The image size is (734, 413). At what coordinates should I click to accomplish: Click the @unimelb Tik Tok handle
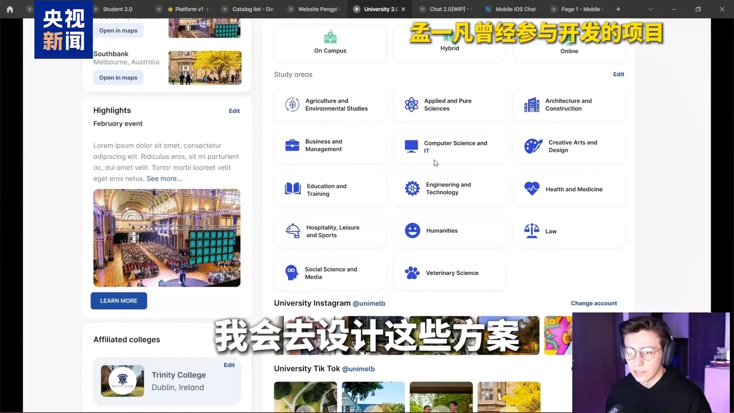pyautogui.click(x=358, y=369)
